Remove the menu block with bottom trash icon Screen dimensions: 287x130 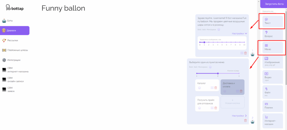pyautogui.click(x=246, y=120)
